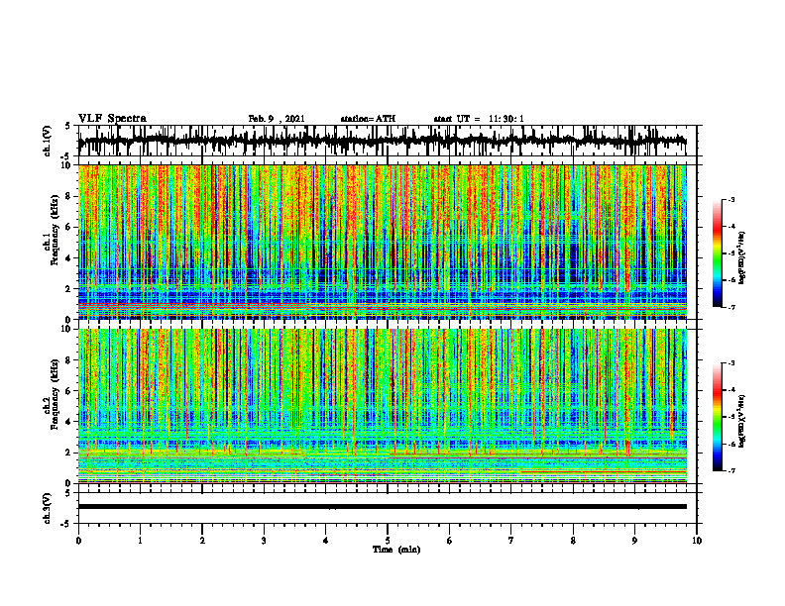785x606 pixels.
Task: Click the "6" tick on ch.2 frequency axis
Action: point(69,391)
